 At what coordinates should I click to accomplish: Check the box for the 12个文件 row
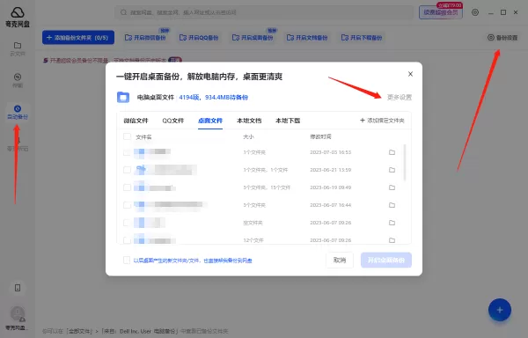127,240
